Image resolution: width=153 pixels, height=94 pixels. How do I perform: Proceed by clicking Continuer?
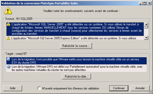[x=119, y=88]
